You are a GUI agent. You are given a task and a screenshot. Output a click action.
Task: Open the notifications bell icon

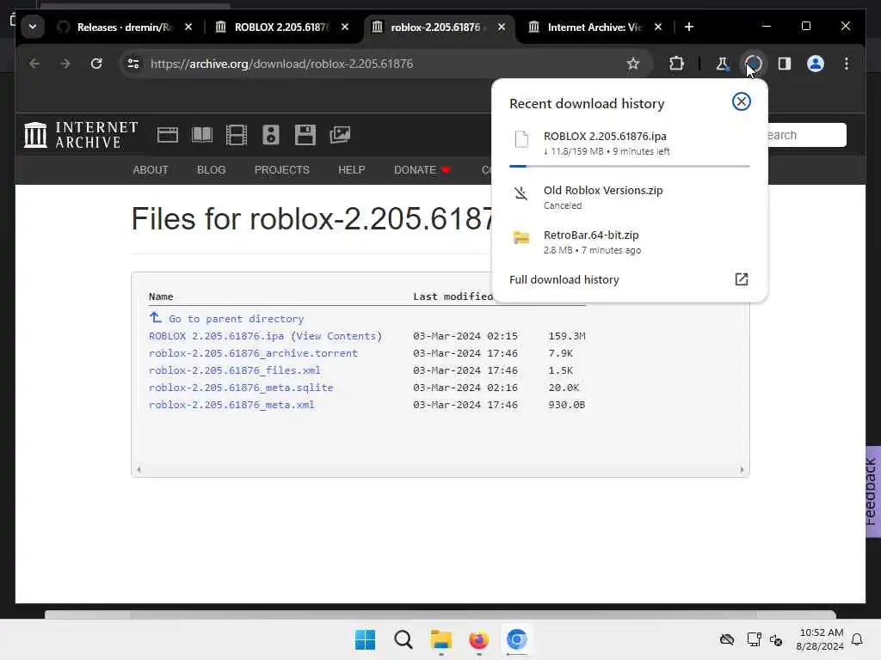857,639
